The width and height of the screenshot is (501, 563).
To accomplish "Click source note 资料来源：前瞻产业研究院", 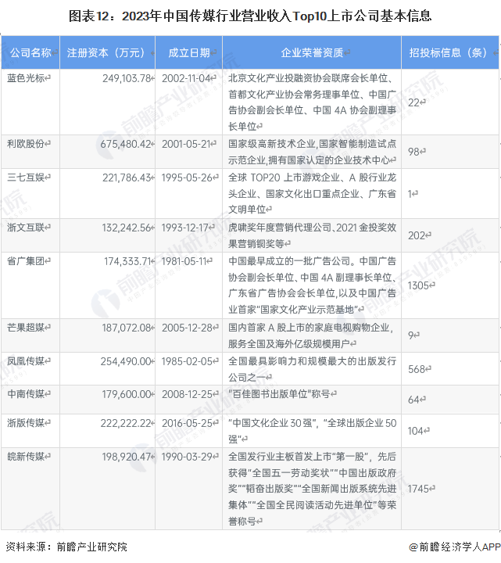I will (x=66, y=547).
